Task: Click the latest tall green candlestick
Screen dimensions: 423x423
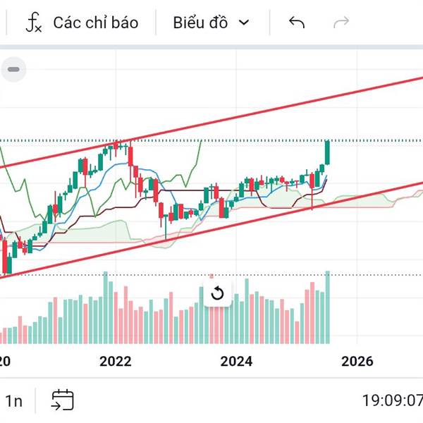Action: click(x=328, y=152)
